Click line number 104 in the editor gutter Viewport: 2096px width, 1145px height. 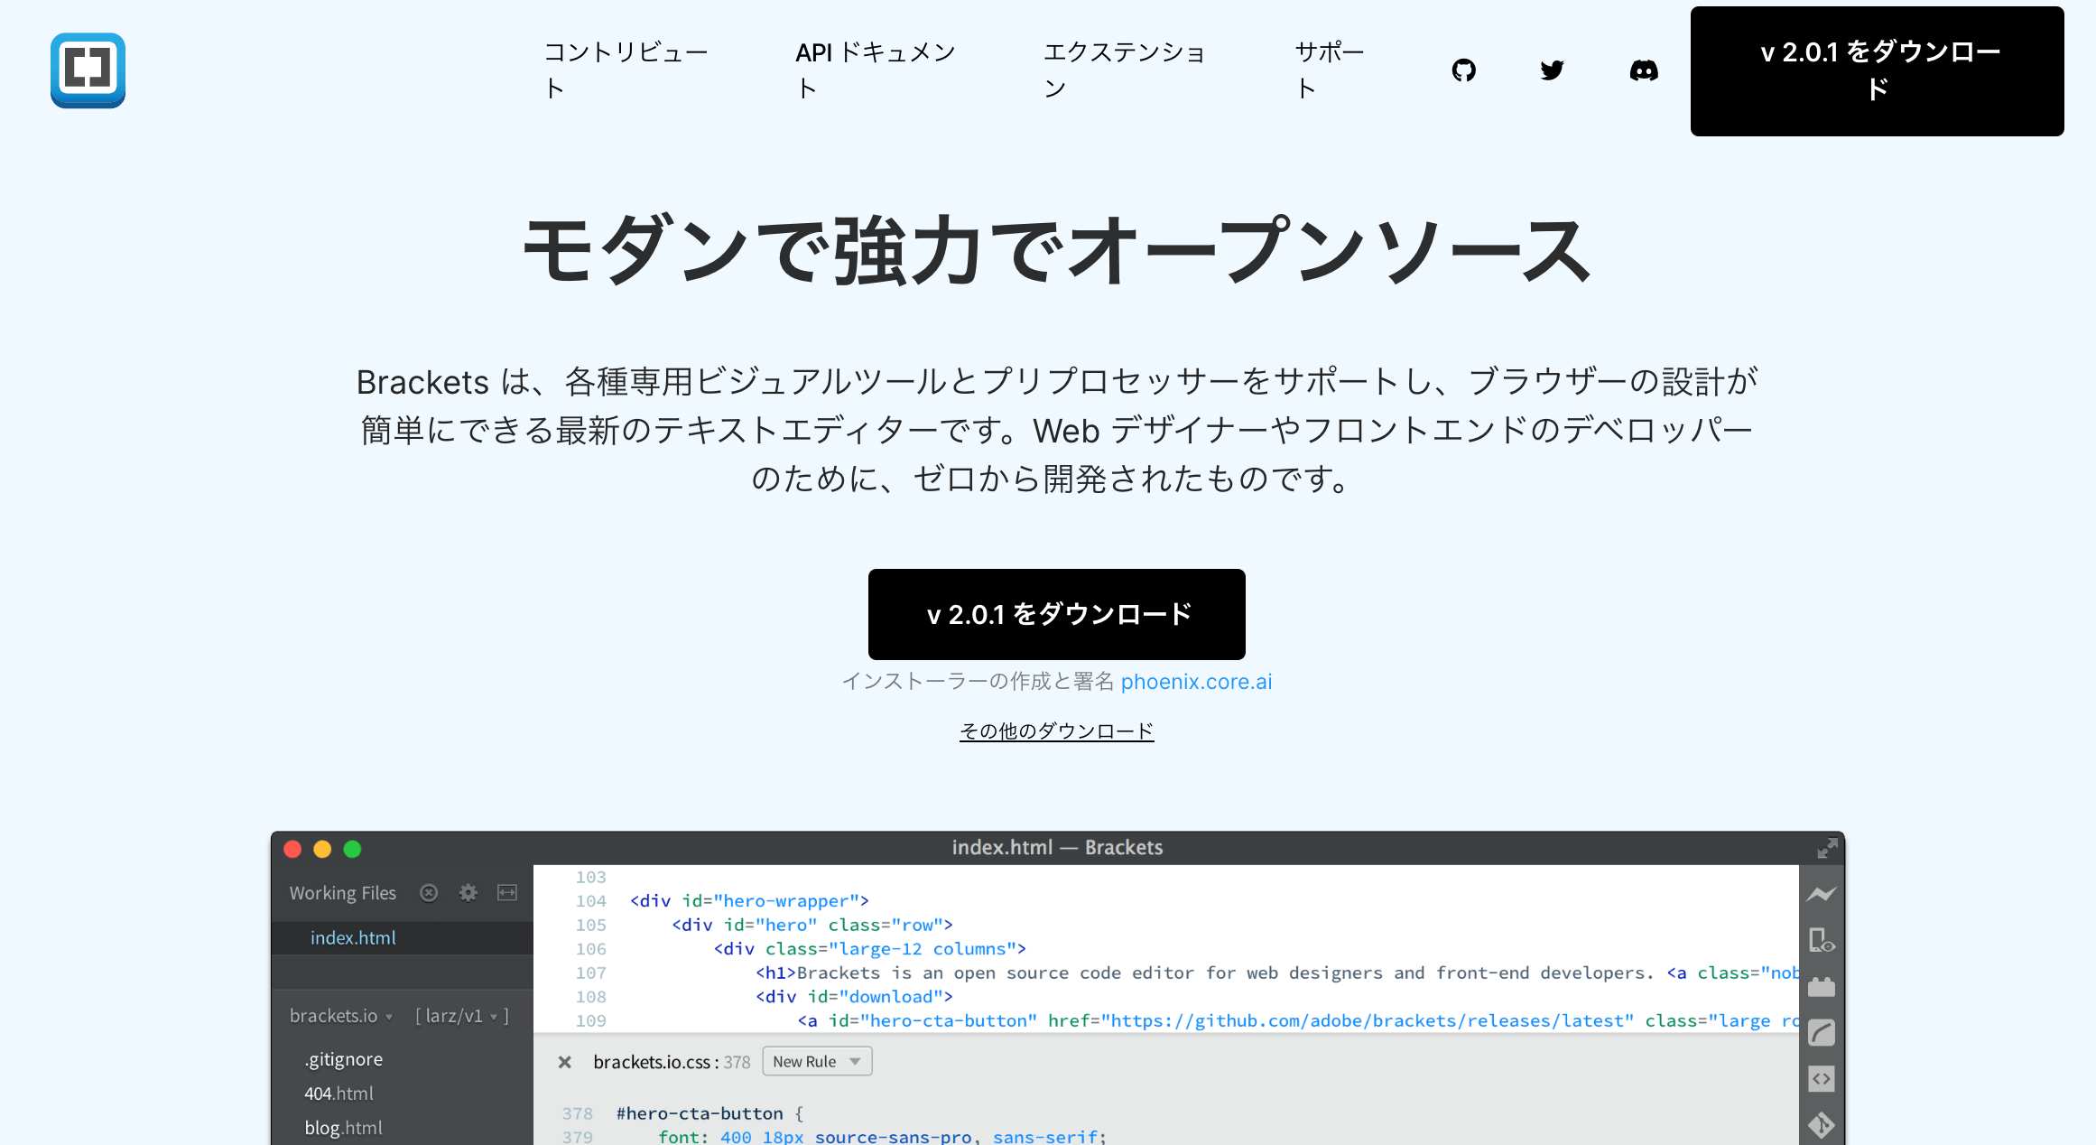(591, 901)
